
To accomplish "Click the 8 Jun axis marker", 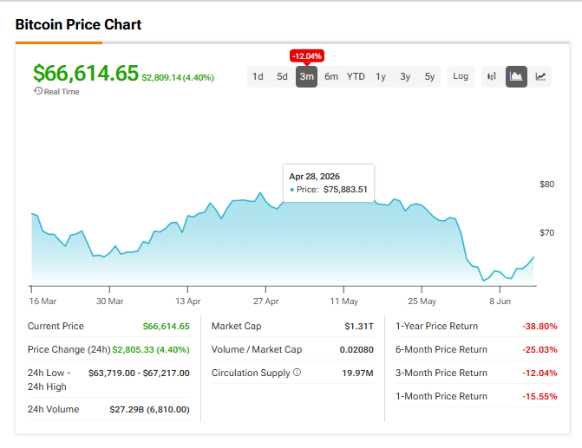I will [500, 302].
